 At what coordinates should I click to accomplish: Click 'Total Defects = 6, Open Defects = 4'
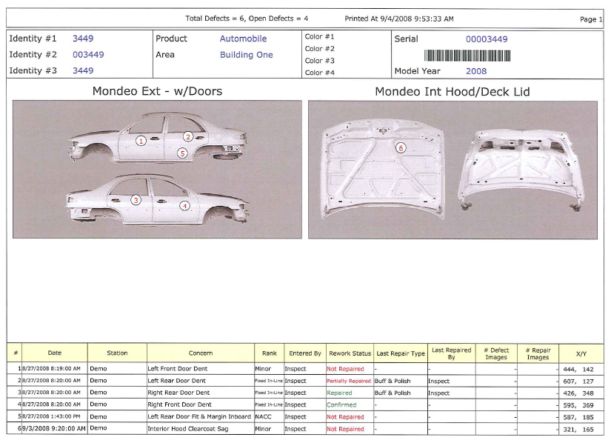(247, 19)
